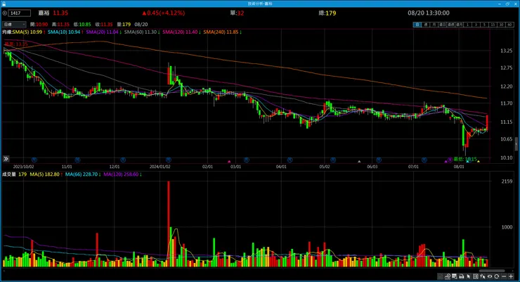Click the grid layout icon in bottom toolbar
The width and height of the screenshot is (520, 282).
(476, 276)
